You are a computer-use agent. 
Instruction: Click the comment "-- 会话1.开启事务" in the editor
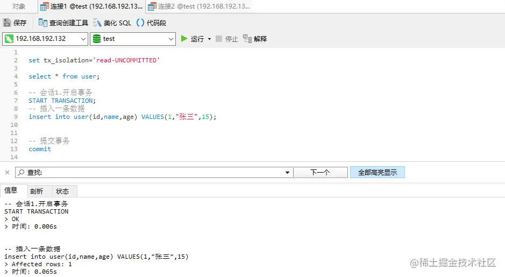(61, 93)
